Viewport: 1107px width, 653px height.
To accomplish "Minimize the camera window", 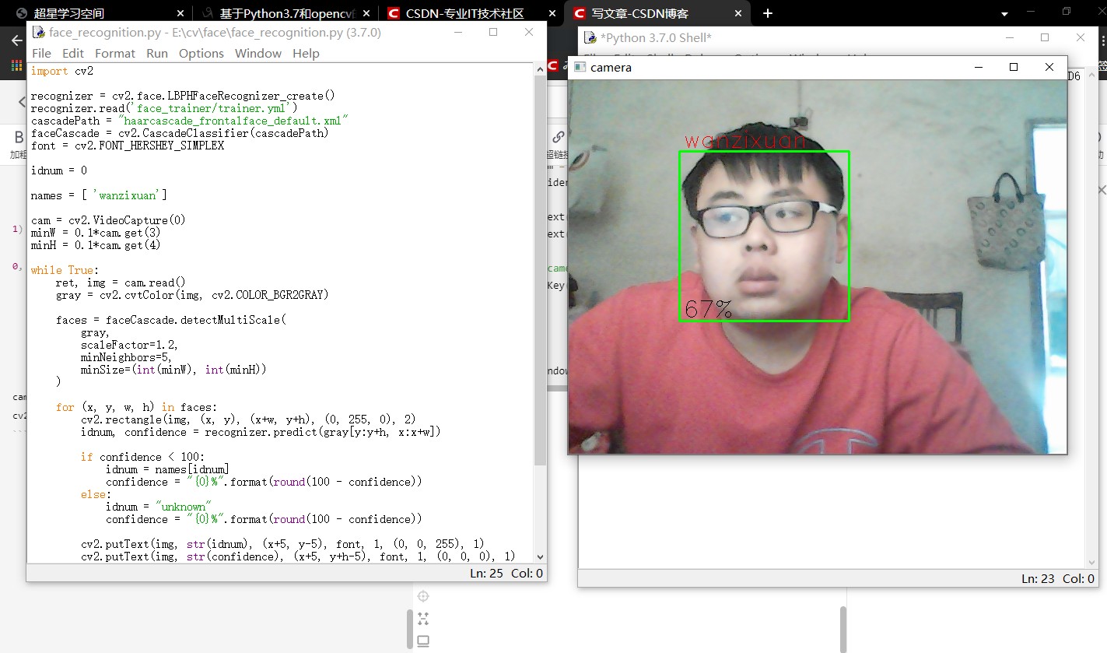I will [x=978, y=67].
